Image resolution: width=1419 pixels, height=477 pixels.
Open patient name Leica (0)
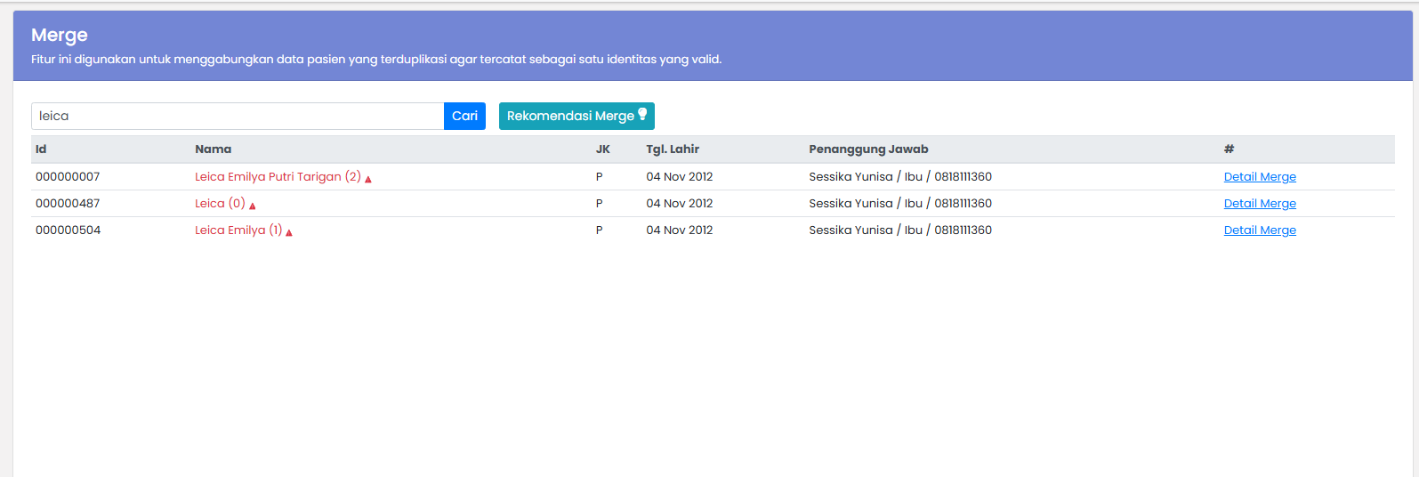coord(220,204)
